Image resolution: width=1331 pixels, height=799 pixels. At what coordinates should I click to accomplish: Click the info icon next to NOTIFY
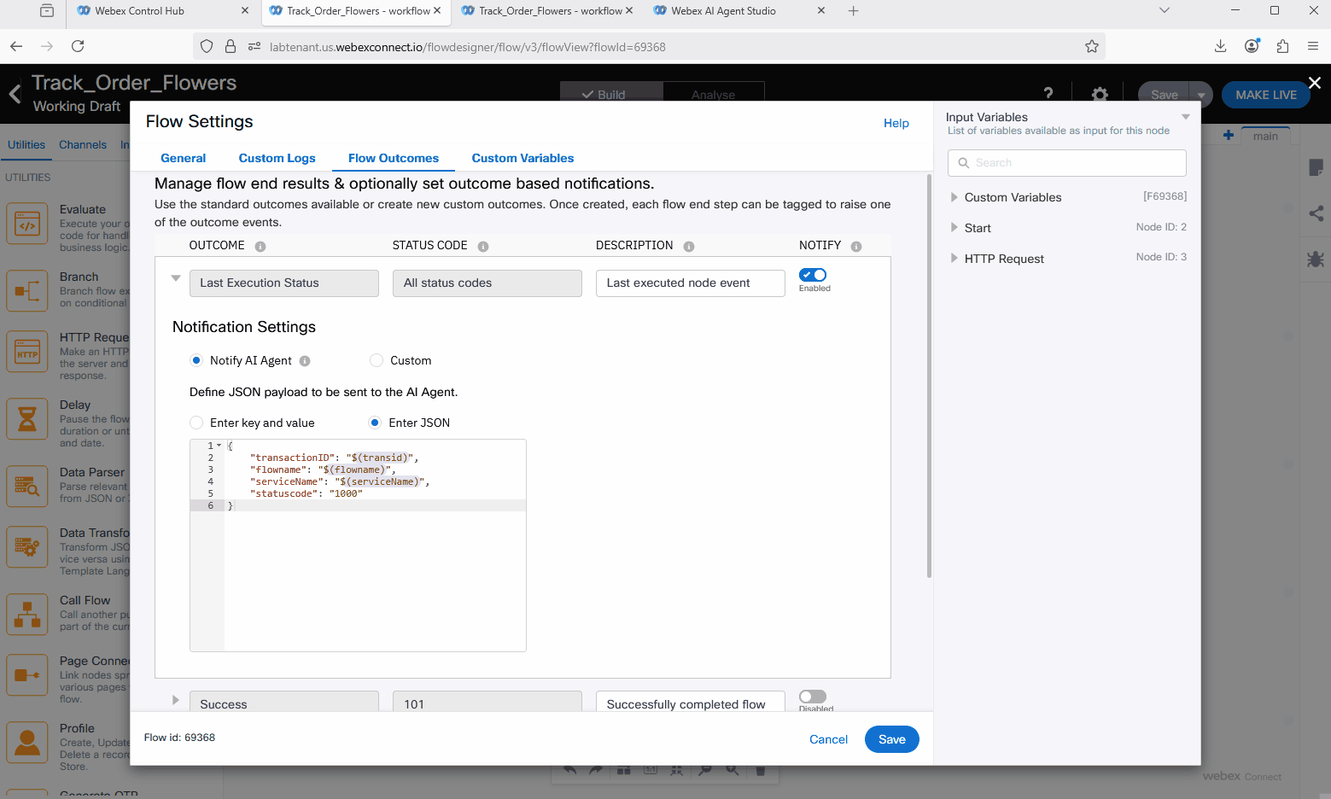click(x=856, y=247)
